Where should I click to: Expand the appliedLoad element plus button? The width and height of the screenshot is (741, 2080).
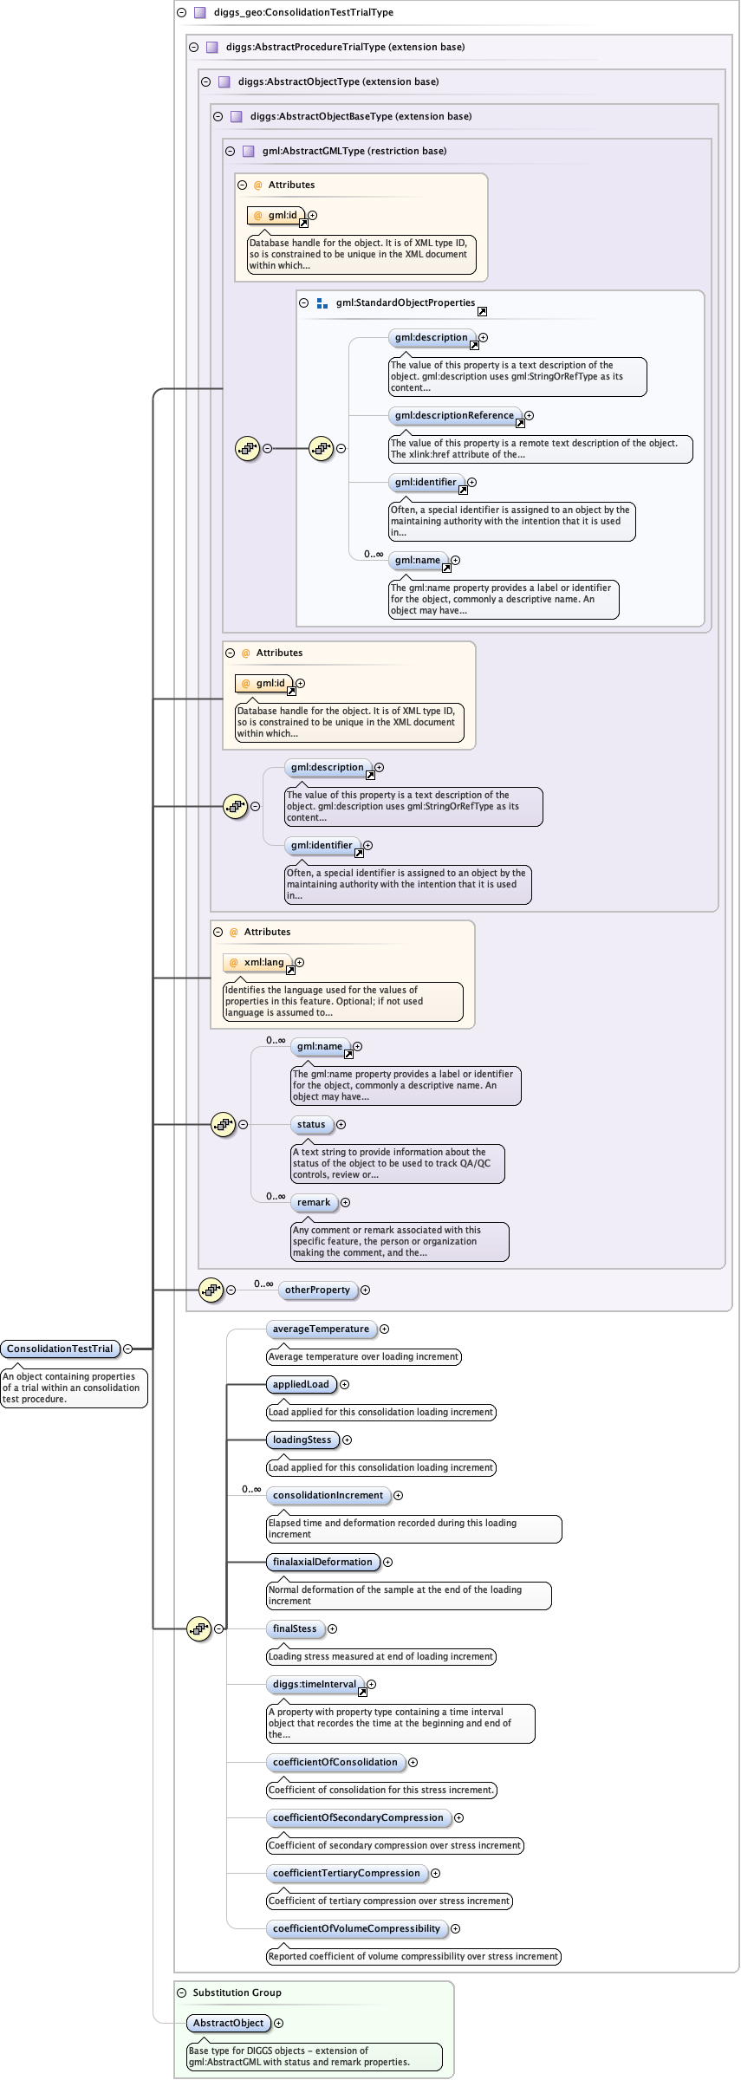[x=344, y=1384]
